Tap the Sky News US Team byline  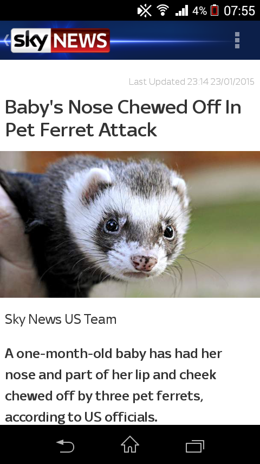tap(61, 319)
